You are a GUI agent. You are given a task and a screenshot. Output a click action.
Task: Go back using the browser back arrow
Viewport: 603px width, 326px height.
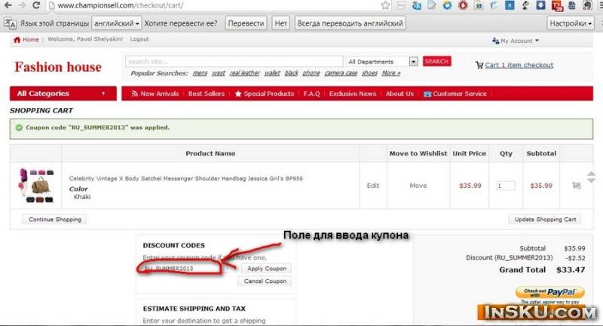tap(8, 5)
